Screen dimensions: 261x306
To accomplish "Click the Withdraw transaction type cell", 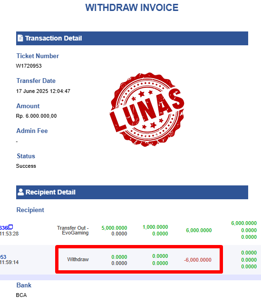I will click(x=78, y=259).
